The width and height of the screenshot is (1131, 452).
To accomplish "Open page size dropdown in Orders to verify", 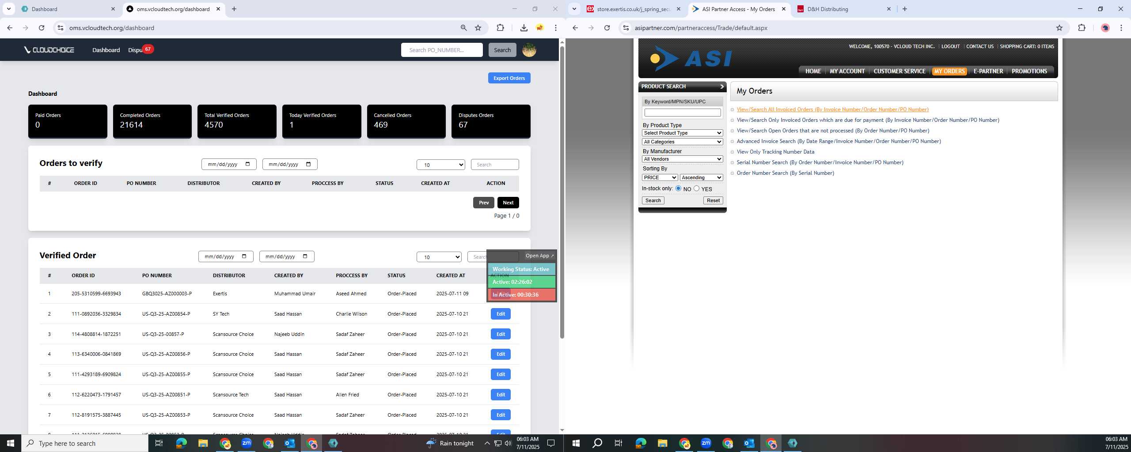I will click(x=440, y=165).
